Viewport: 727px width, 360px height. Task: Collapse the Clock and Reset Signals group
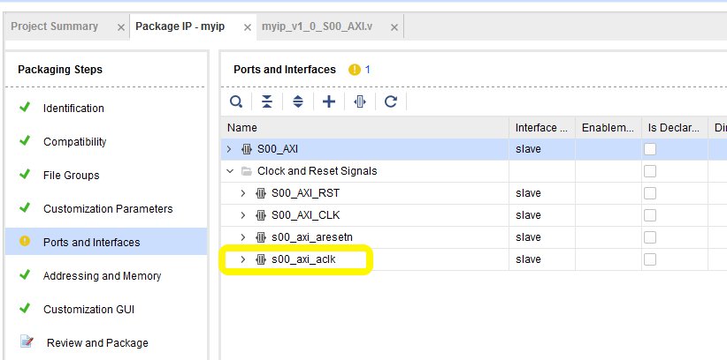(229, 171)
